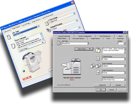Click the Copies number field
The image size is (131, 106).
click(121, 43)
